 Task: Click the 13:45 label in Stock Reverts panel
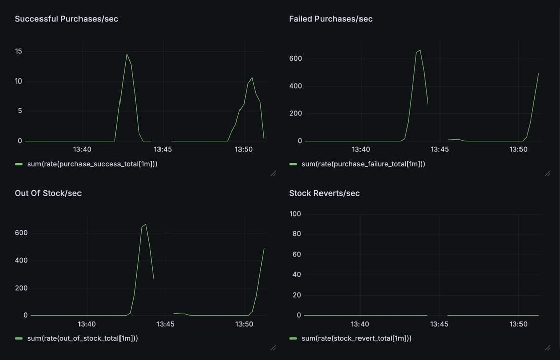439,324
